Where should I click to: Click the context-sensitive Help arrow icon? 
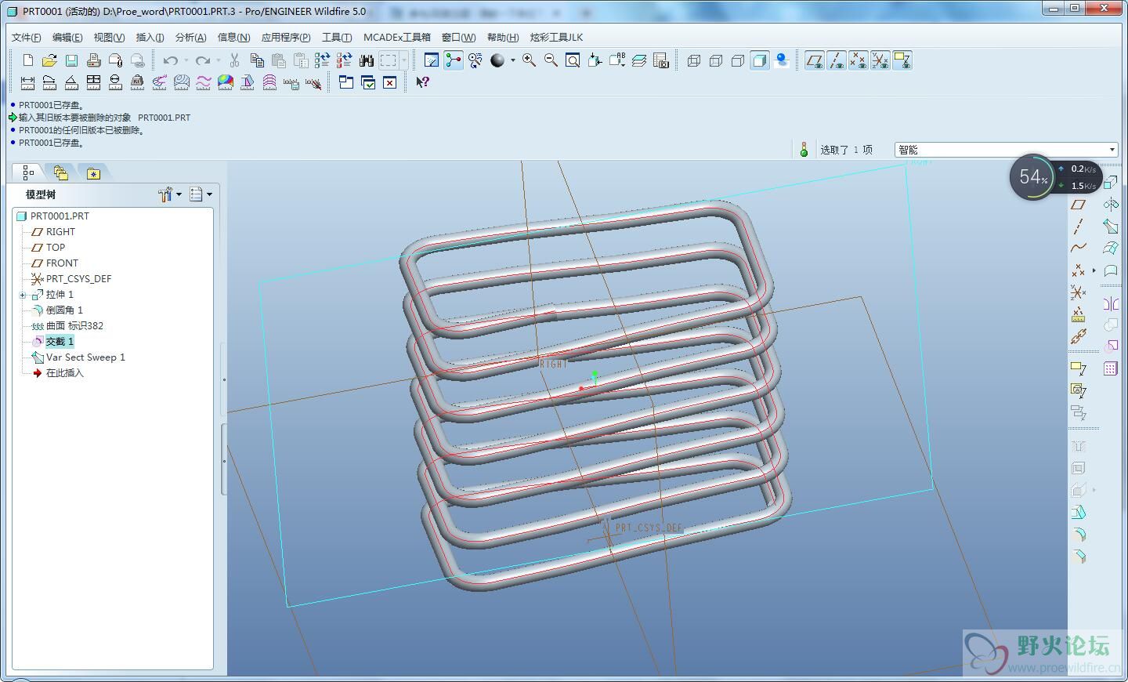point(423,82)
